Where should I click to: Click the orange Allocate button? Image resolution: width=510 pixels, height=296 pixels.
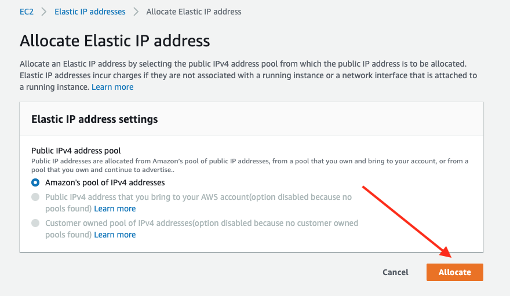(454, 272)
